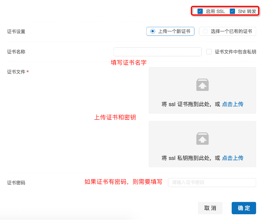
Task: Click the 证书密码 password input field
Action: (x=212, y=183)
